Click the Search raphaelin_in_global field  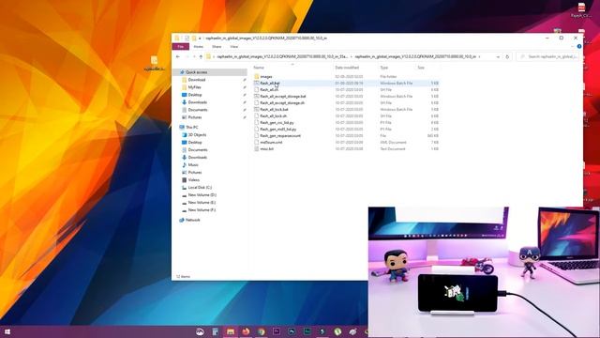[x=547, y=56]
